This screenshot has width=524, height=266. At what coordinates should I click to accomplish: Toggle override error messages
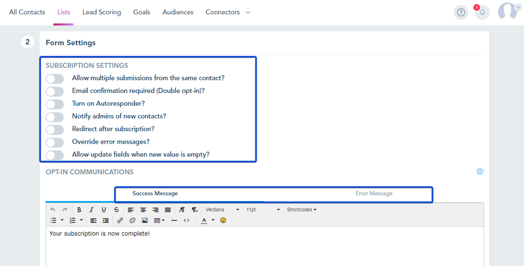click(x=55, y=142)
